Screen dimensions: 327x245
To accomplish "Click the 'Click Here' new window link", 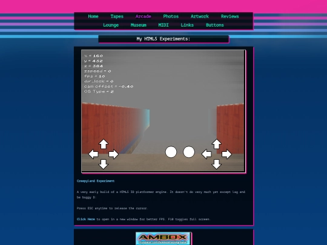I will (x=86, y=219).
